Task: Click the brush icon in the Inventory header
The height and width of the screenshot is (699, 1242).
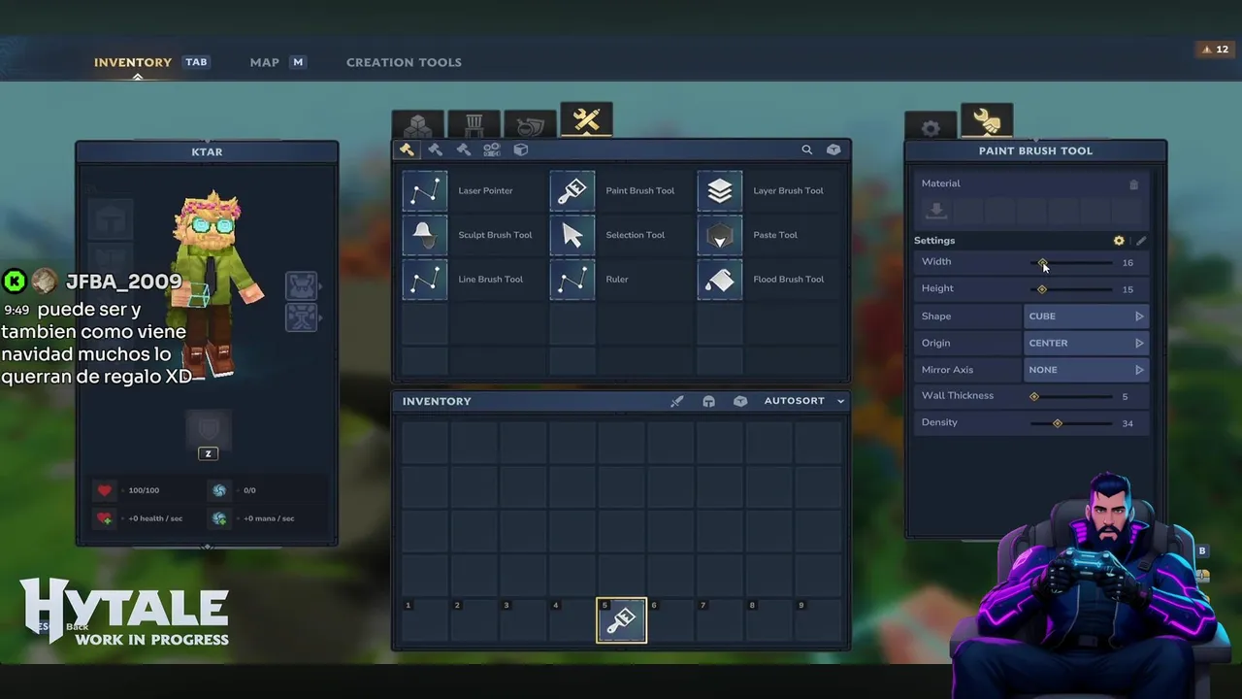Action: (677, 401)
